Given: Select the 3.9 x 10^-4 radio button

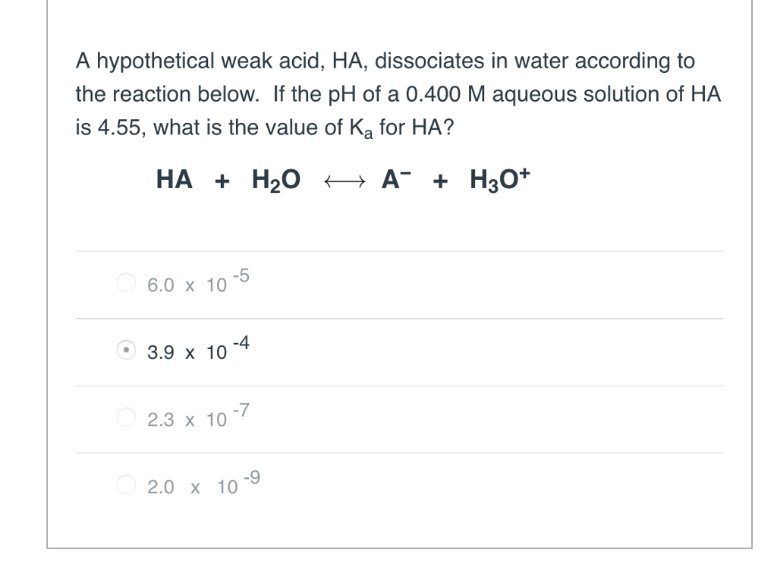Looking at the screenshot, I should click(126, 349).
